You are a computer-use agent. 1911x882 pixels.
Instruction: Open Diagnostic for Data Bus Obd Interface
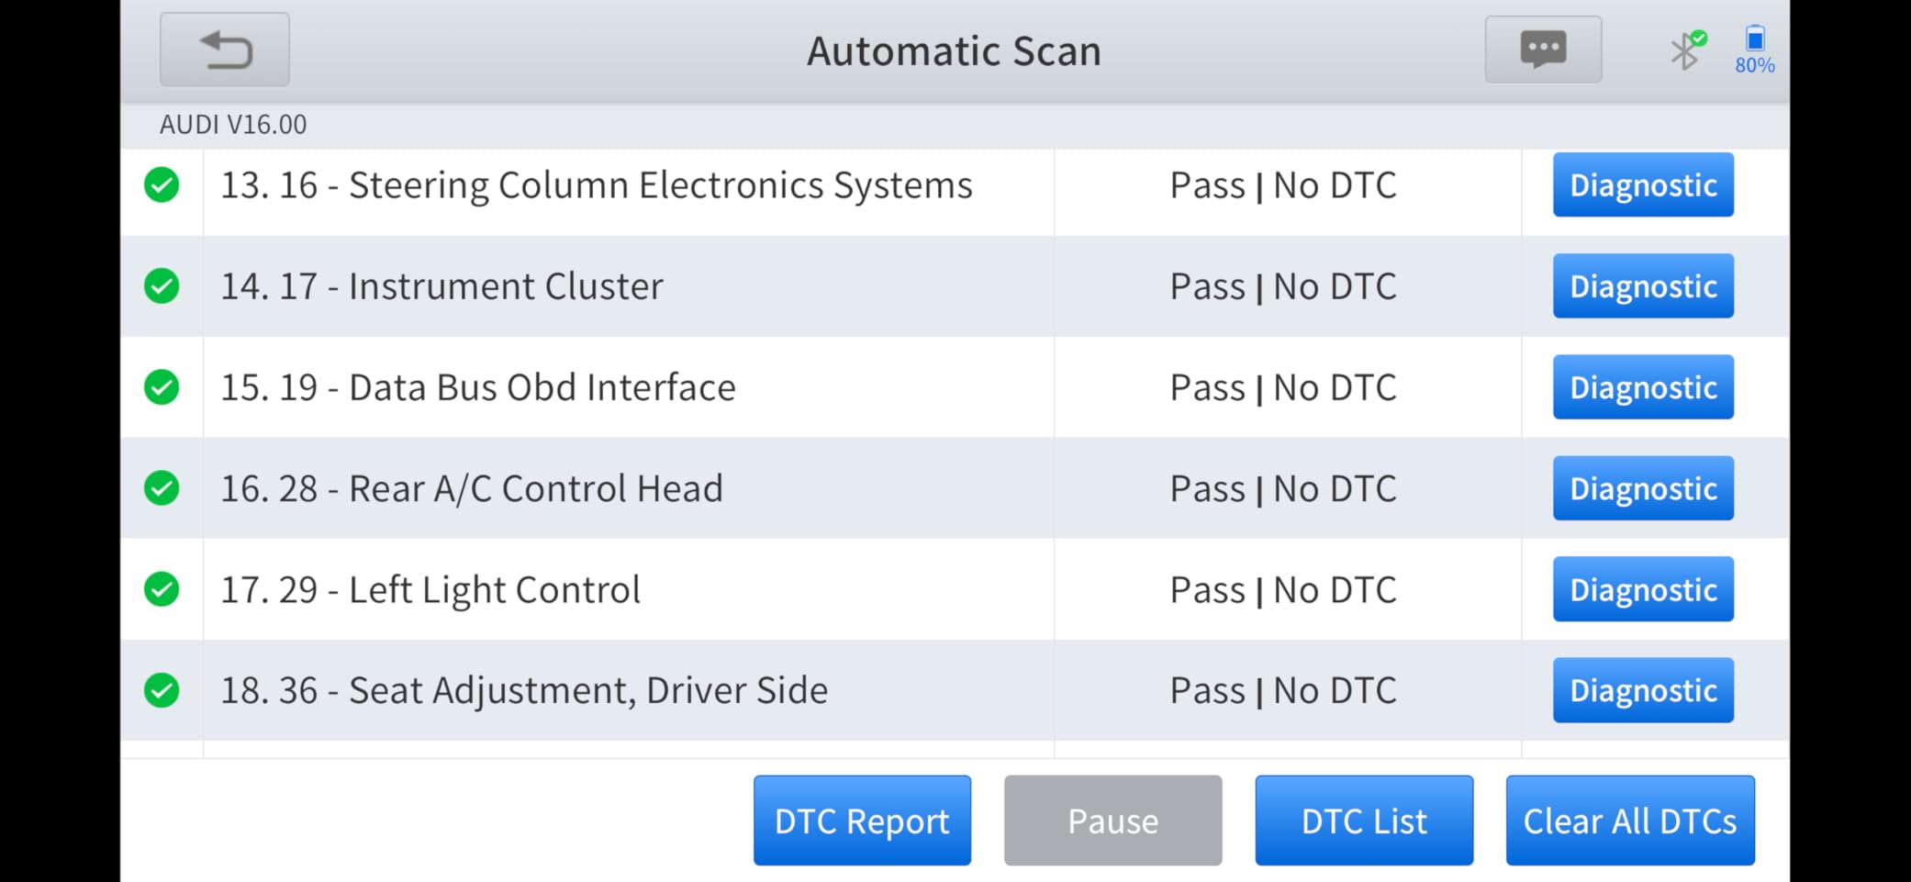(1643, 386)
